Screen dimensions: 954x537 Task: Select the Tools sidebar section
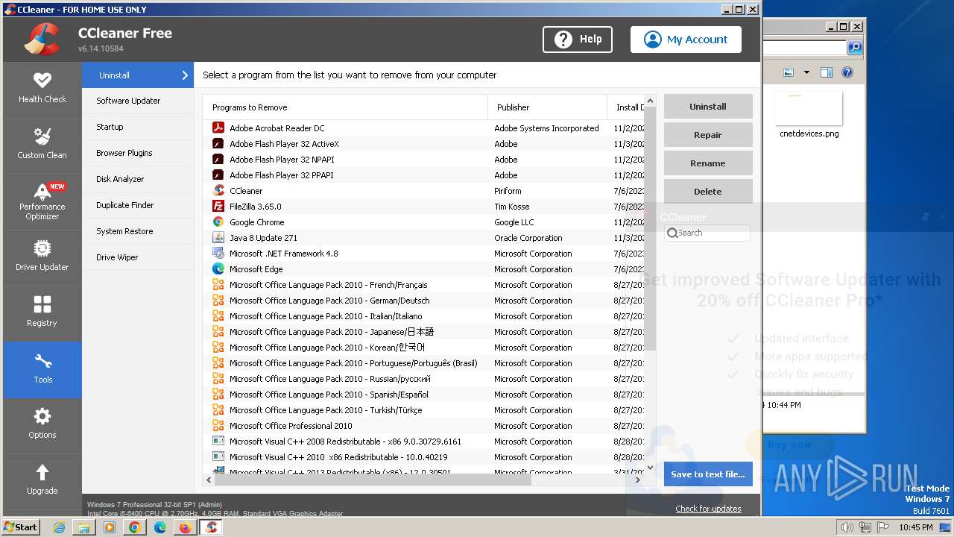coord(42,369)
